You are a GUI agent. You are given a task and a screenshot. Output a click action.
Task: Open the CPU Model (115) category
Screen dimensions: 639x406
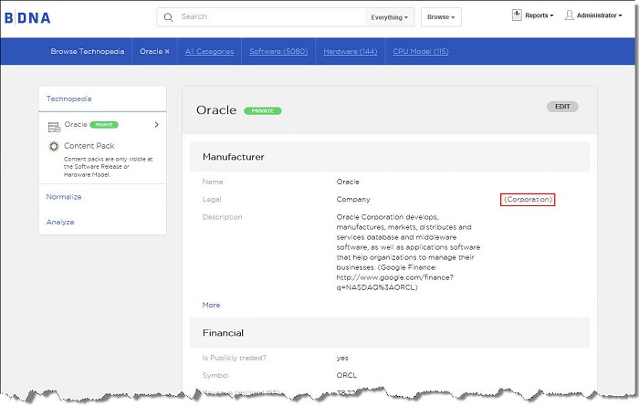421,51
